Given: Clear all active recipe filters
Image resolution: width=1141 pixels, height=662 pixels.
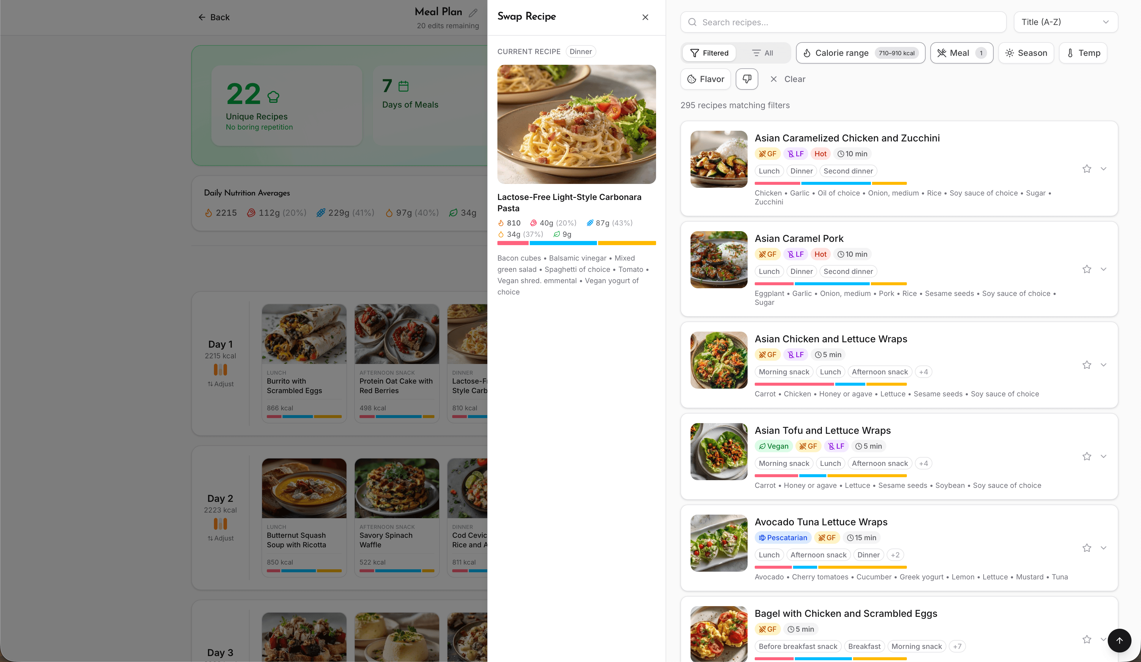Looking at the screenshot, I should [788, 79].
